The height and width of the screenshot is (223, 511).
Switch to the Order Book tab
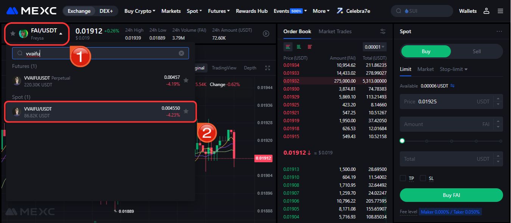tap(297, 31)
